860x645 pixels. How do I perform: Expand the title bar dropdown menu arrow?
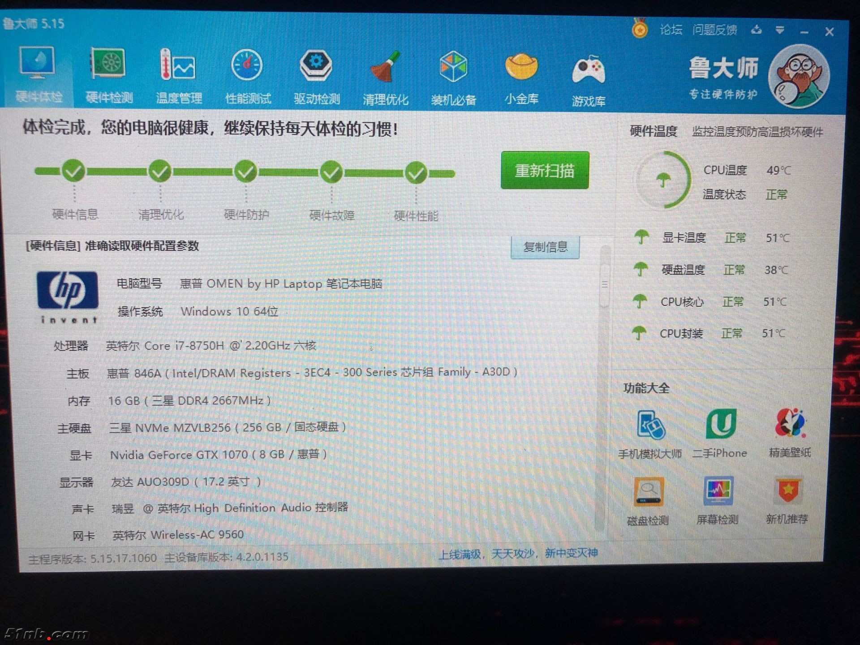coord(780,30)
